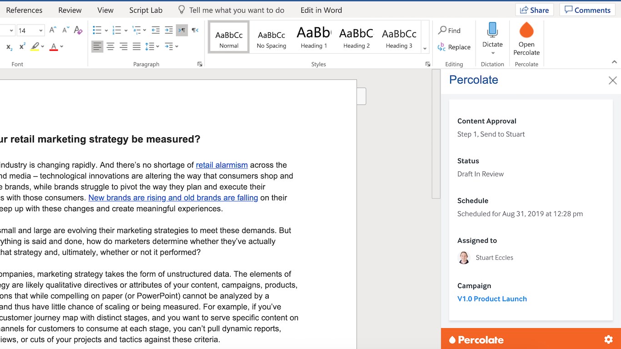621x349 pixels.
Task: Open the Comments pane
Action: [x=587, y=10]
